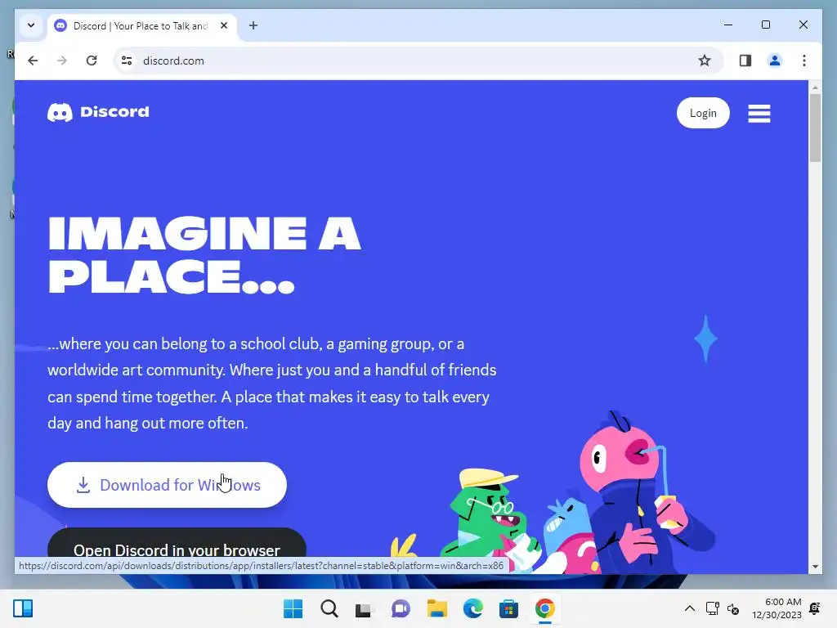This screenshot has width=837, height=628.
Task: Open Chrome's three-dot menu
Action: coord(804,61)
